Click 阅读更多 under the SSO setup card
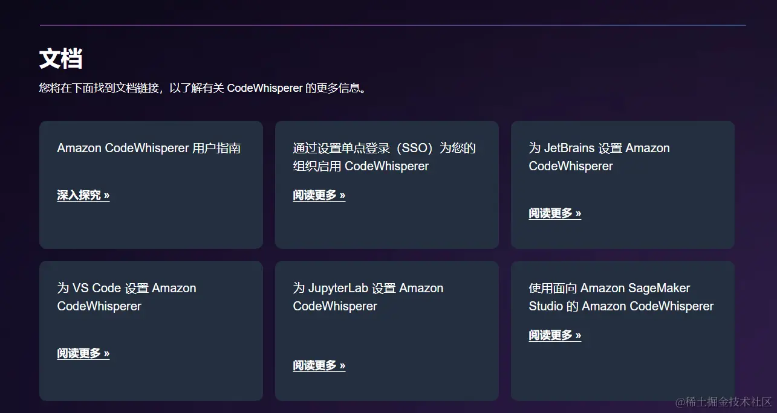Screen dimensions: 777x413 (x=319, y=195)
